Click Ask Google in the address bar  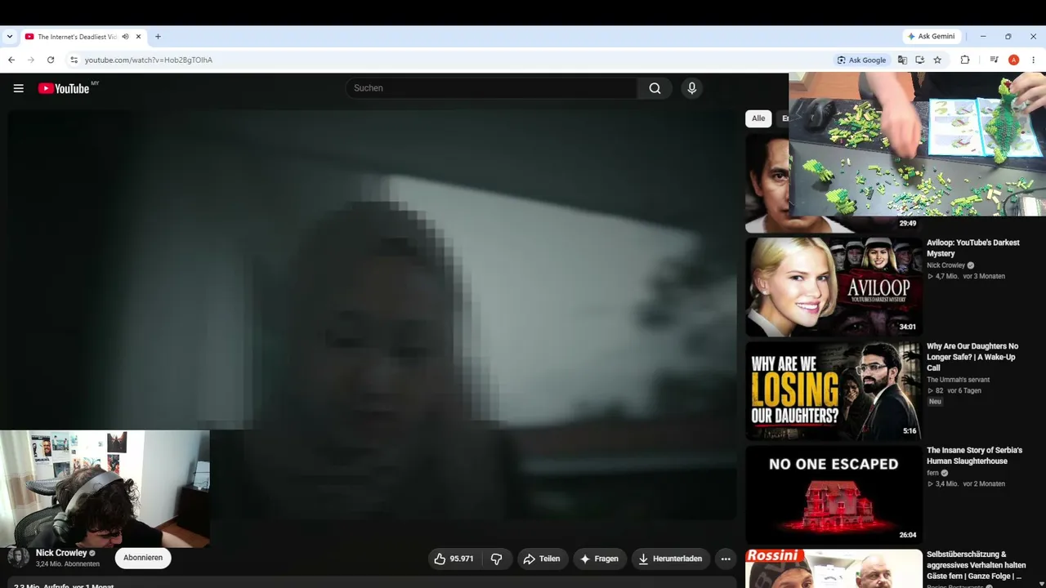pyautogui.click(x=862, y=60)
